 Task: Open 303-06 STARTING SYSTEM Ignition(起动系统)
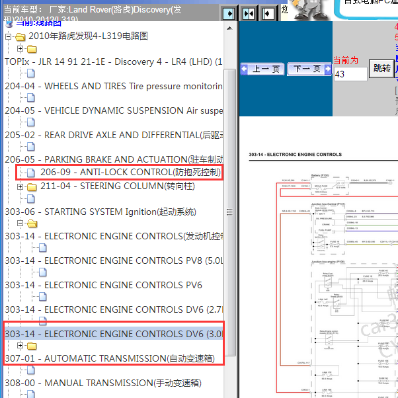point(100,212)
